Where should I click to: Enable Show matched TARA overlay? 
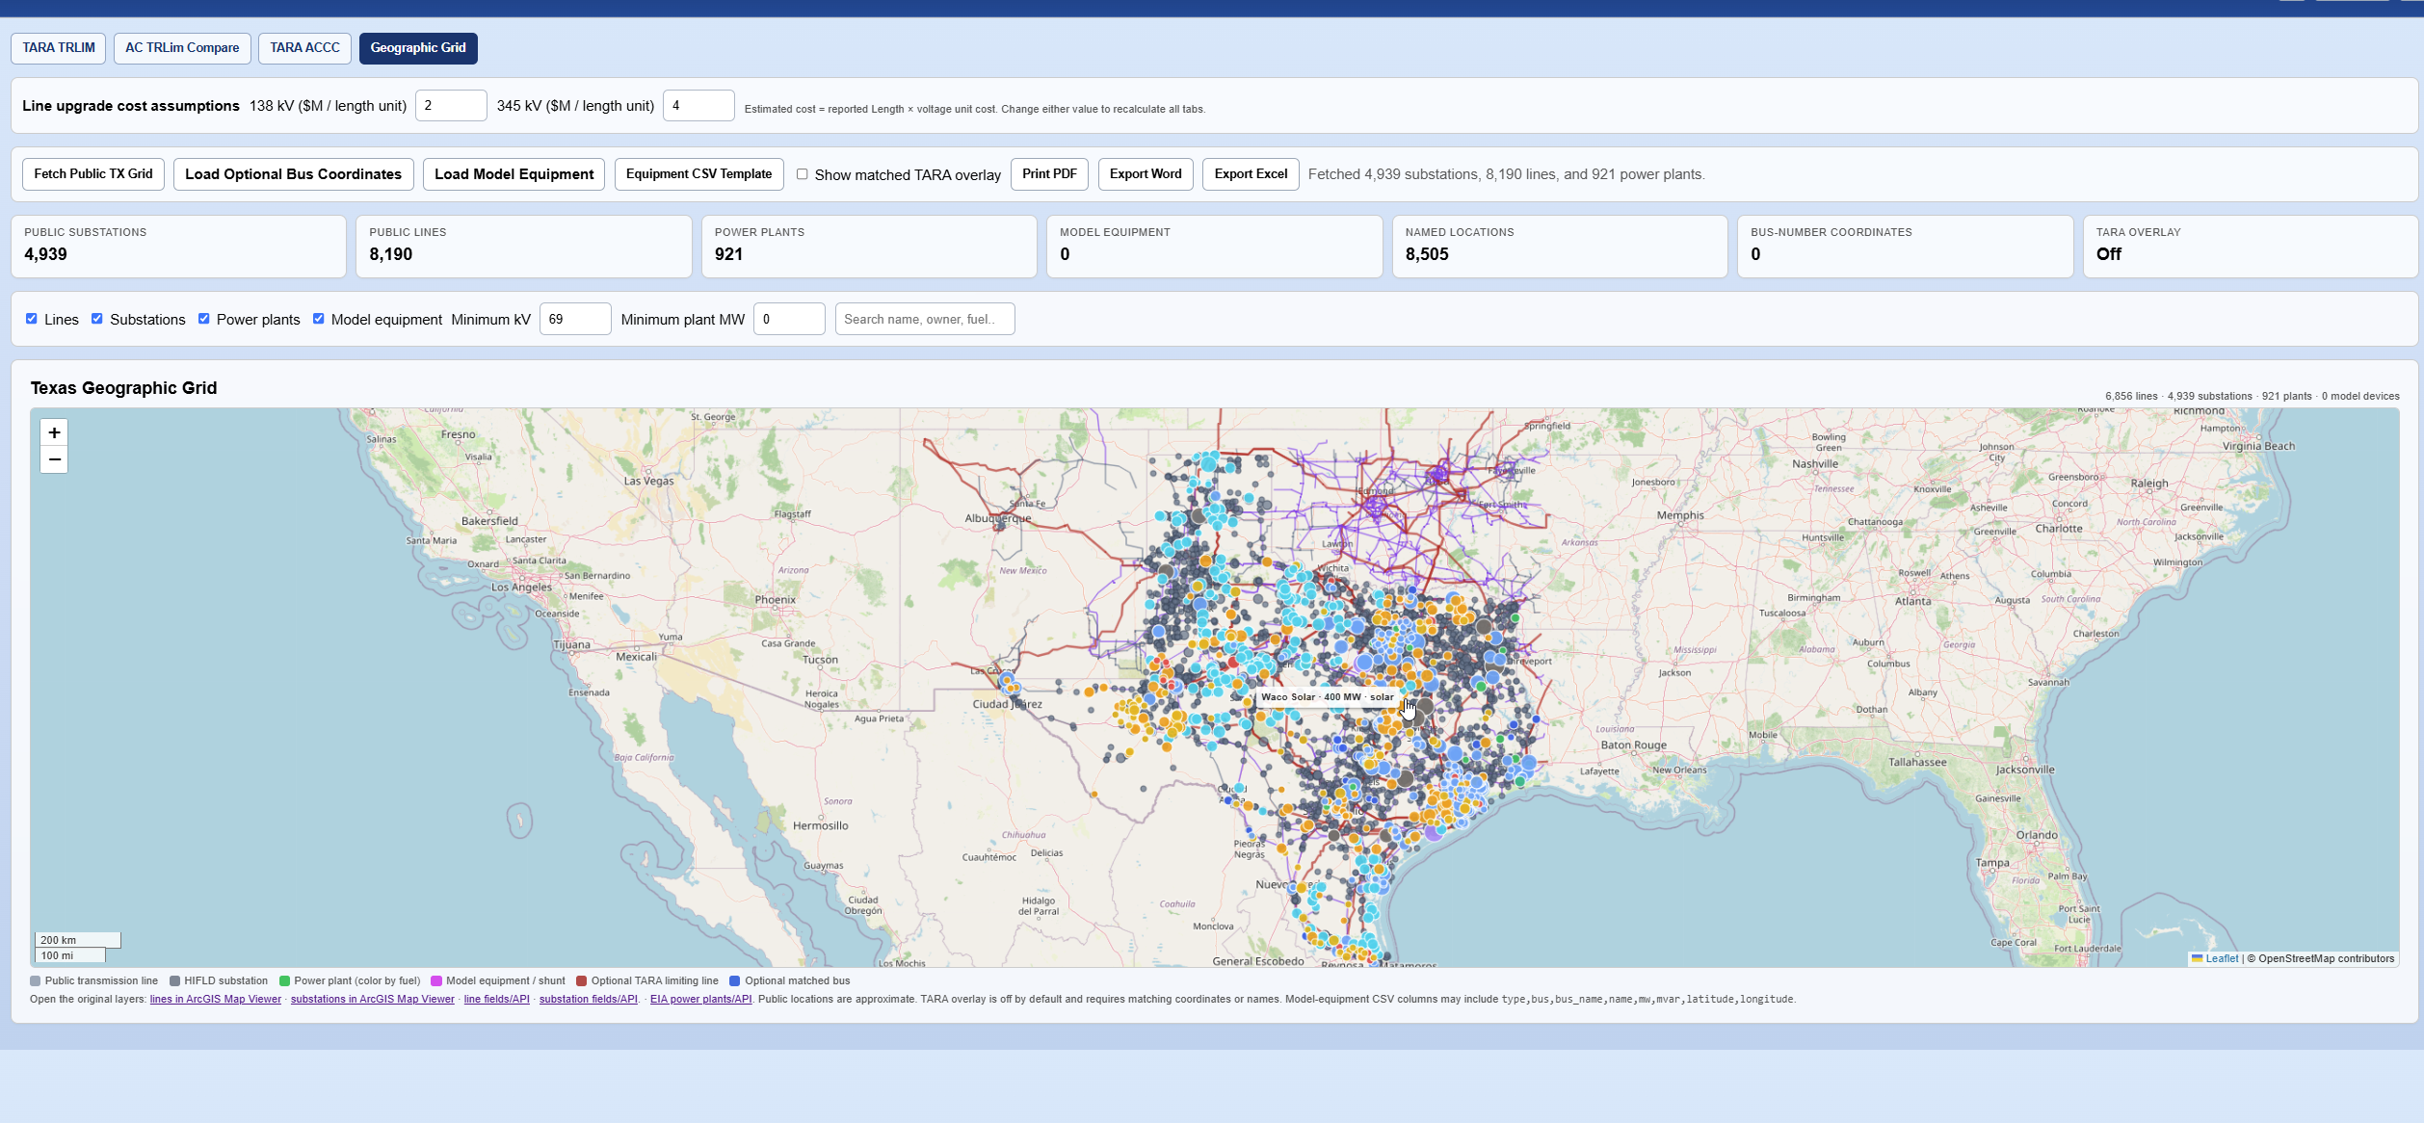point(802,174)
